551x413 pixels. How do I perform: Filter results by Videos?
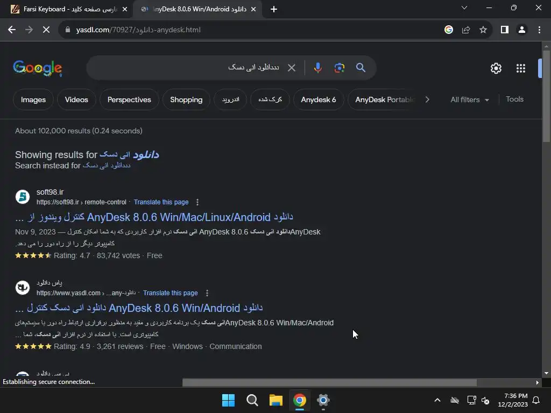point(76,99)
